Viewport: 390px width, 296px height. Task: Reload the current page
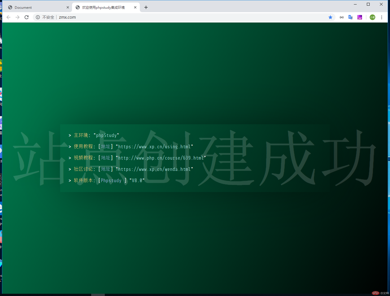click(27, 17)
